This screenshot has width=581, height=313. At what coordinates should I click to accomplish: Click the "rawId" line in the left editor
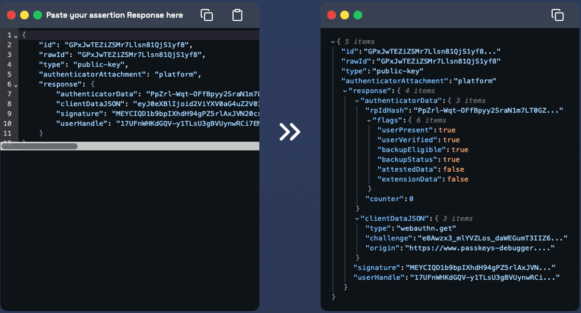(x=122, y=55)
